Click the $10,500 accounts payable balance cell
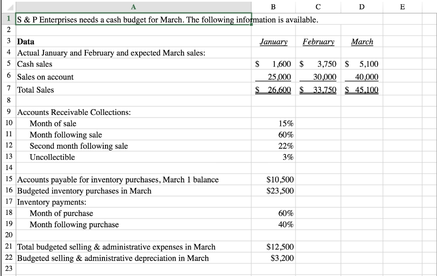The image size is (437, 276). tap(273, 179)
